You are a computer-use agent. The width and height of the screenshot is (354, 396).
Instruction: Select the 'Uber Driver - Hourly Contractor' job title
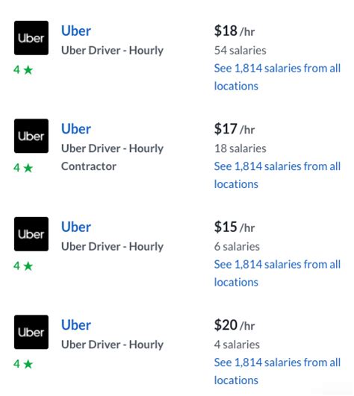pyautogui.click(x=112, y=157)
